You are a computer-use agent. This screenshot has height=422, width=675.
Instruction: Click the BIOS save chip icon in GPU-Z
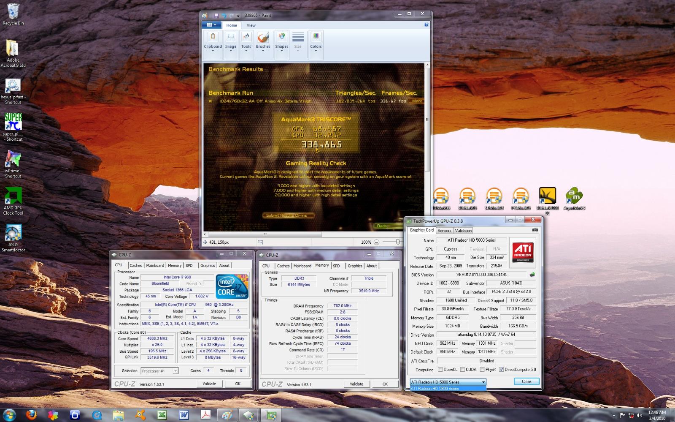[x=532, y=275]
